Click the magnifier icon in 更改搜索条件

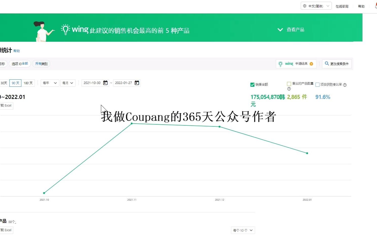tap(327, 64)
